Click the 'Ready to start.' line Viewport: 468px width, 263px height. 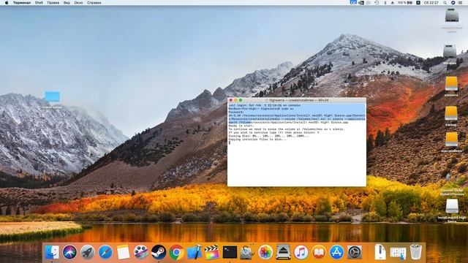(241, 126)
